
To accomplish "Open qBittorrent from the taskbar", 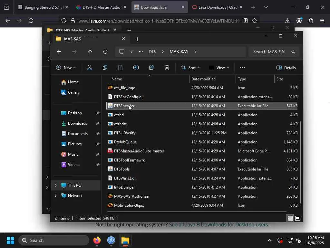I will click(111, 240).
